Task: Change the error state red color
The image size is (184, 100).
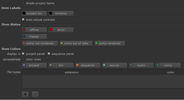Action: point(61,30)
